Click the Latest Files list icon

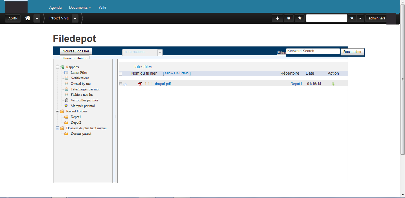(x=66, y=72)
